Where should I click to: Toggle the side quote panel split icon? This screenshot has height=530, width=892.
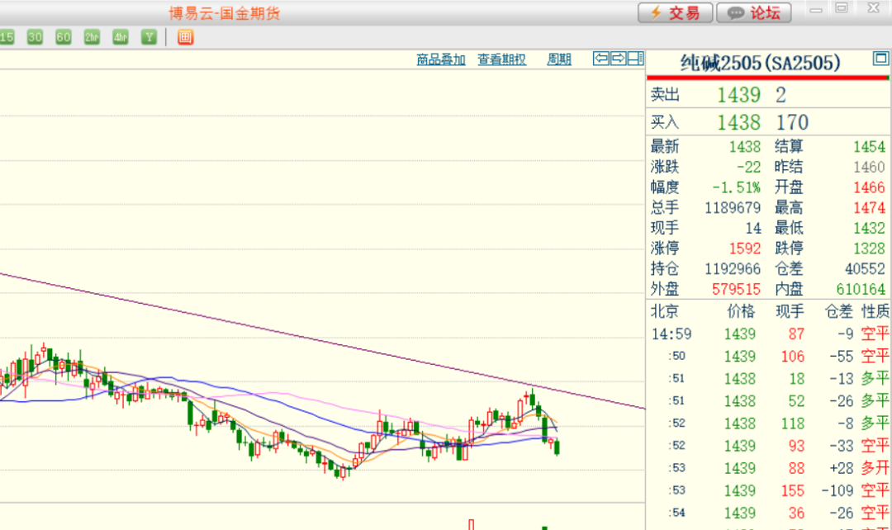[x=635, y=59]
